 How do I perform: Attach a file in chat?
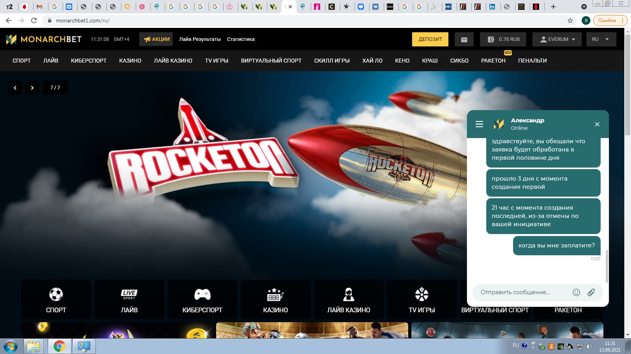point(591,292)
